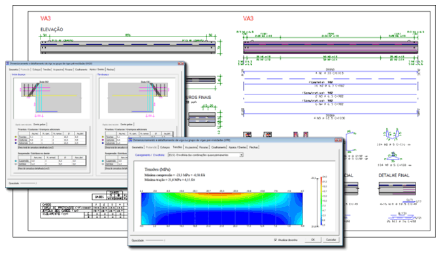Viewport: 441px width, 256px height.
Task: Click the yellow Tirantes marker in left table
Action: (x=16, y=137)
